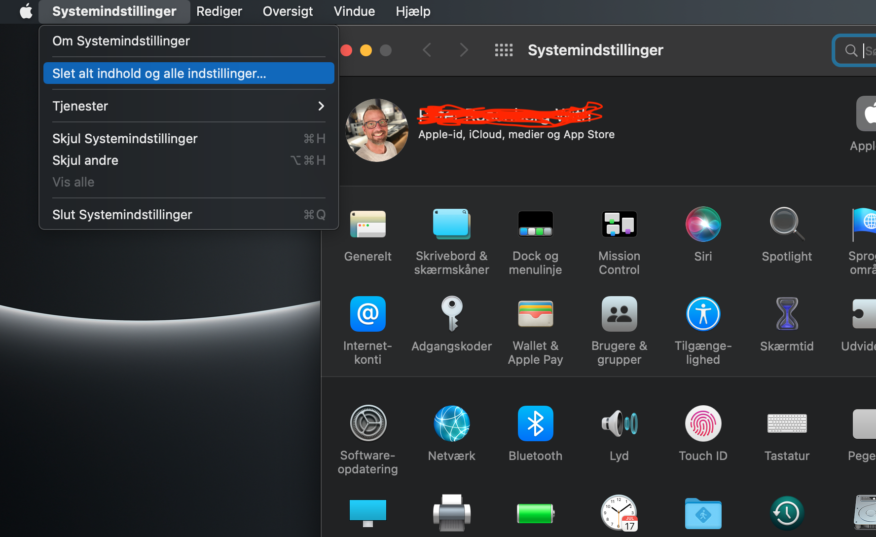Select Slet alt indhold og alle indstillinger

coord(189,74)
